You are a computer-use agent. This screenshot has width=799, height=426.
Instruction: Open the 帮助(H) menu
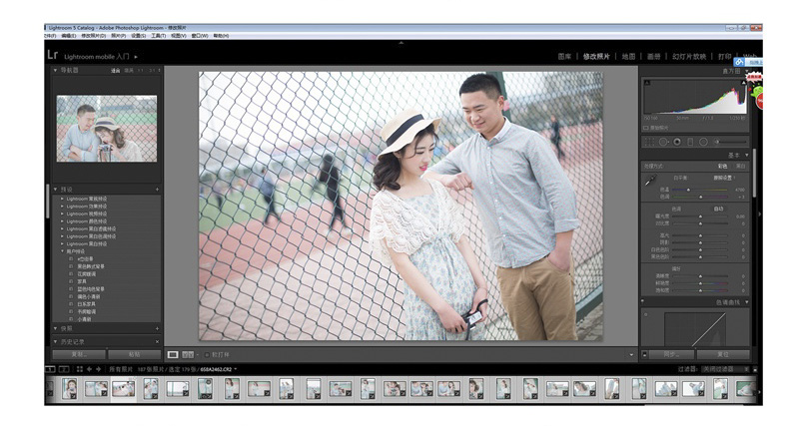click(221, 36)
